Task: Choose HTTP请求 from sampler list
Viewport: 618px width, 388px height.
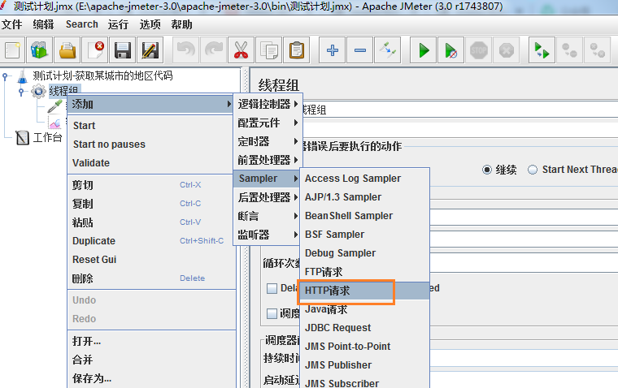Action: tap(364, 291)
